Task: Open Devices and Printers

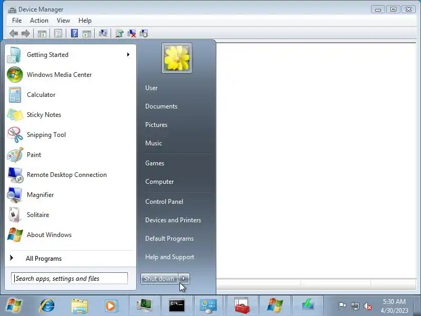Action: [x=173, y=220]
